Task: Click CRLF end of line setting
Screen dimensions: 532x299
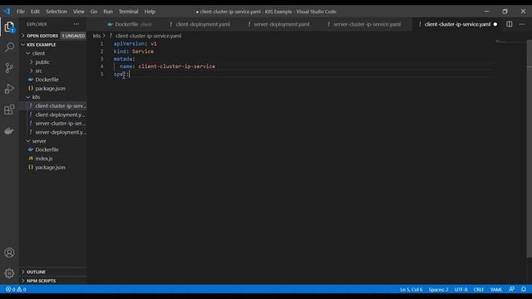Action: (479, 289)
